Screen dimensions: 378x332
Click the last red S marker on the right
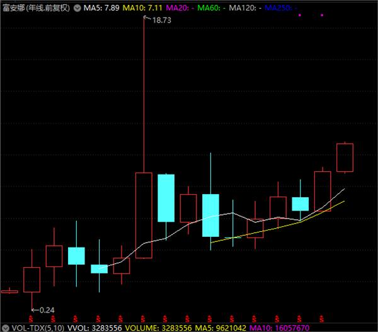pos(321,319)
